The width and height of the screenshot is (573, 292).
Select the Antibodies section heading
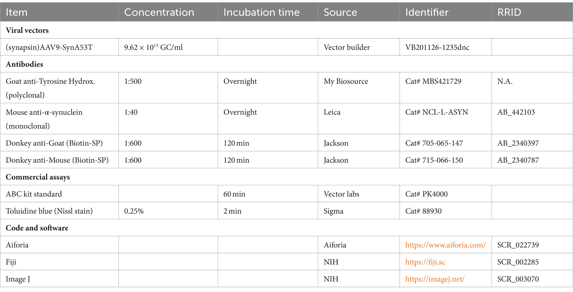coord(24,64)
